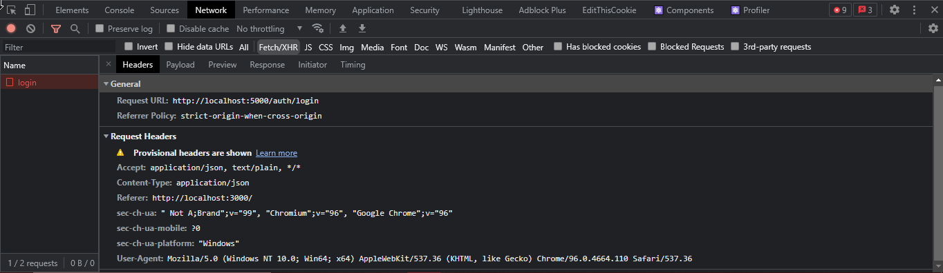Screen dimensions: 943x273
Task: Switch to Elements panel
Action: point(71,10)
